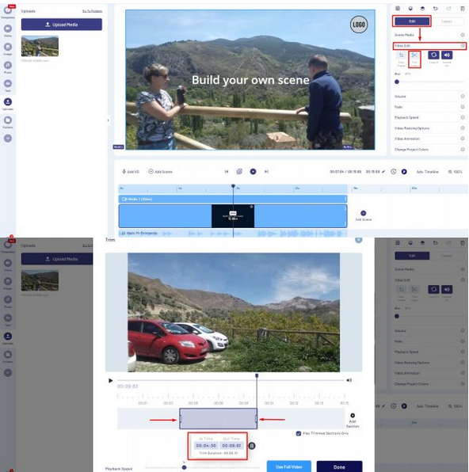This screenshot has width=469, height=472.
Task: Toggle the Loop On button
Action: 433,55
